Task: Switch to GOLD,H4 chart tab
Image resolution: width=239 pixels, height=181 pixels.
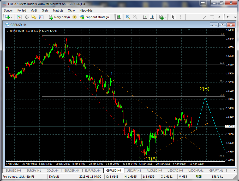Action: [53, 171]
